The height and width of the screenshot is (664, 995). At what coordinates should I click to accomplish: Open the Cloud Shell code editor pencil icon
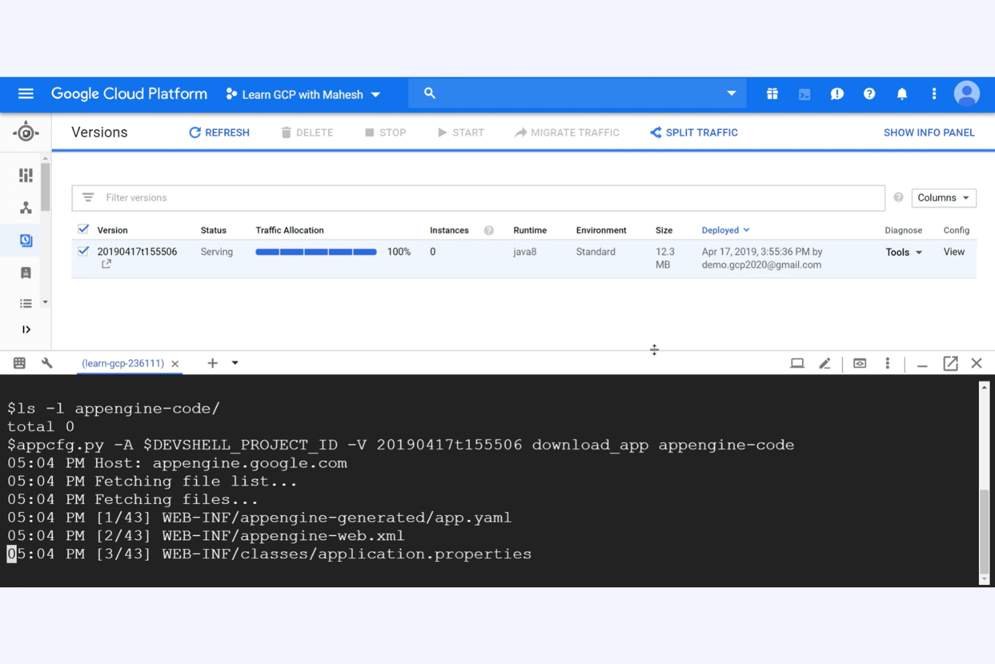(x=825, y=363)
